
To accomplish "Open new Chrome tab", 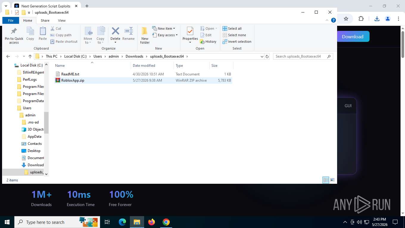I will (87, 6).
